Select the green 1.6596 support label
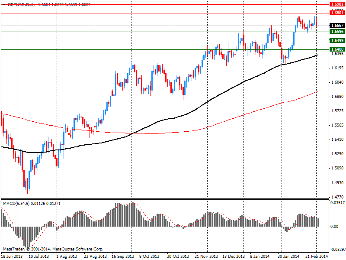 pos(336,32)
